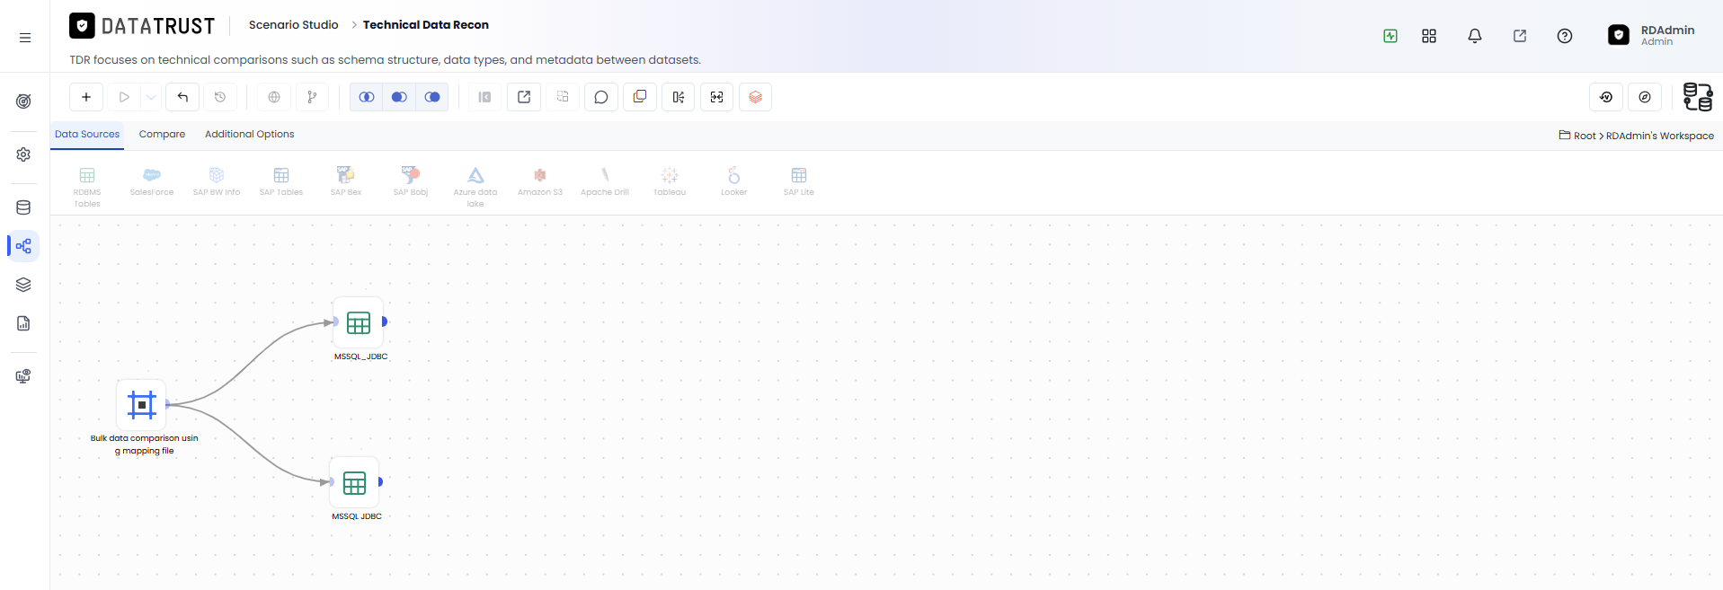Select the Tableau data source
Image resolution: width=1723 pixels, height=590 pixels.
670,181
